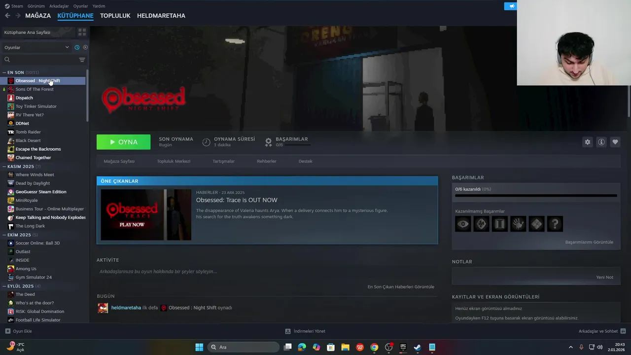Select MiniRoyale in the list
The height and width of the screenshot is (355, 631).
[x=27, y=200]
